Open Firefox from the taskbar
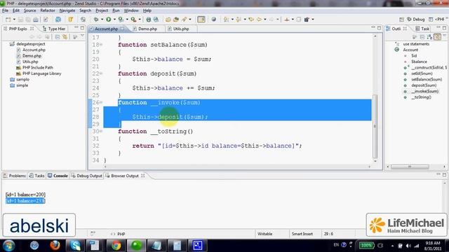 tap(55, 246)
